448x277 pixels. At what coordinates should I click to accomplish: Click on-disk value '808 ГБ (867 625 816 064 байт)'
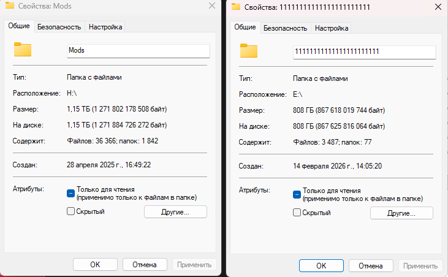coord(339,126)
